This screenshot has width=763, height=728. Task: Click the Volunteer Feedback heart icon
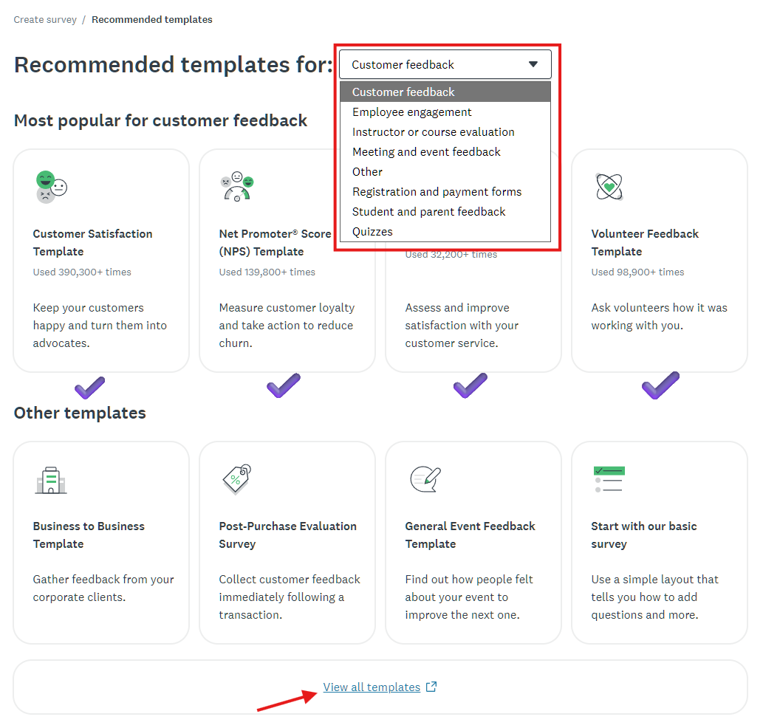(609, 187)
